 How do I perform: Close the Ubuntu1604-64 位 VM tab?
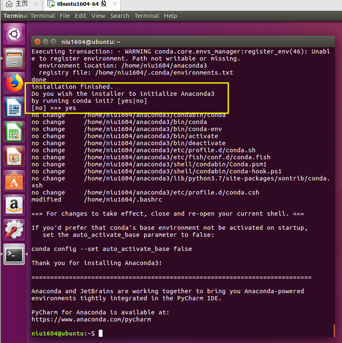pos(115,4)
